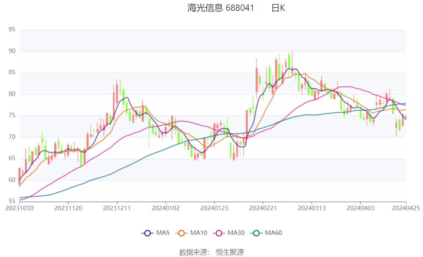Toggle the MA10 legend series
The width and height of the screenshot is (423, 257).
pyautogui.click(x=191, y=233)
